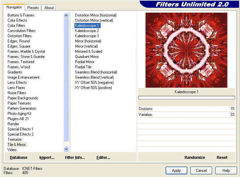Select the Navigator tab
The height and width of the screenshot is (177, 240).
(14, 7)
